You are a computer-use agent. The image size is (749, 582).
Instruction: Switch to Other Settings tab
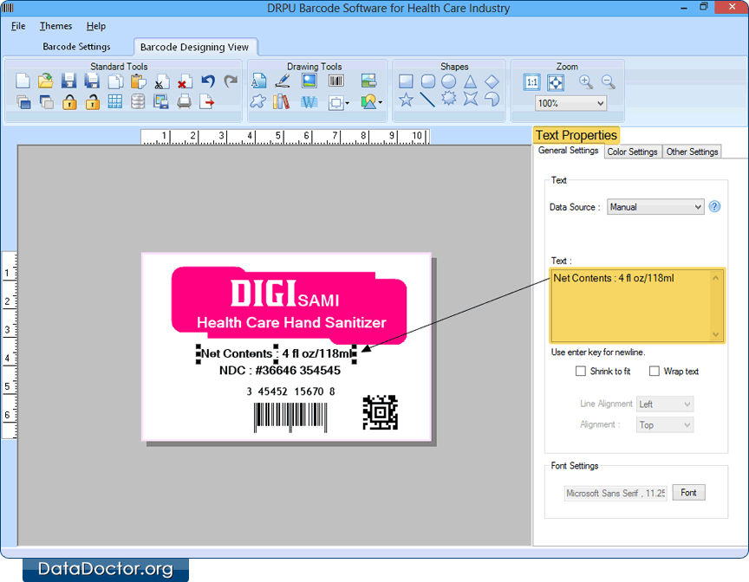coord(692,152)
